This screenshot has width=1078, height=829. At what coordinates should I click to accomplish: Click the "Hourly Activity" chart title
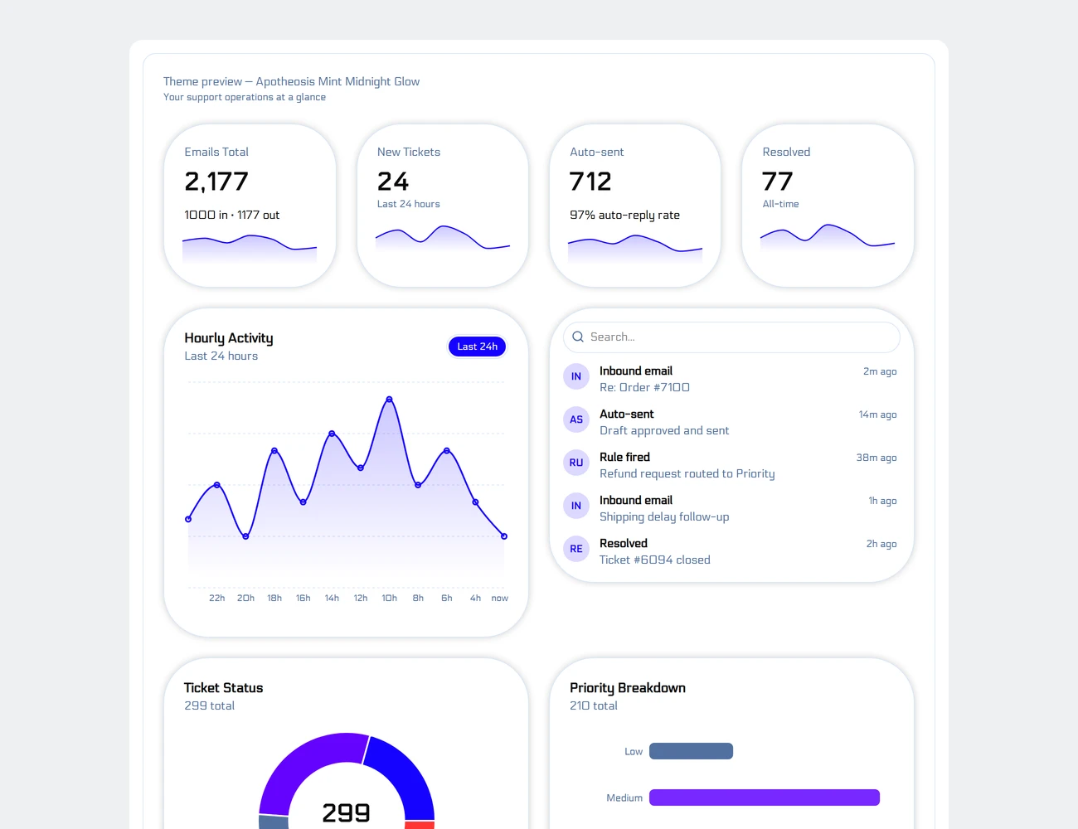pyautogui.click(x=229, y=338)
